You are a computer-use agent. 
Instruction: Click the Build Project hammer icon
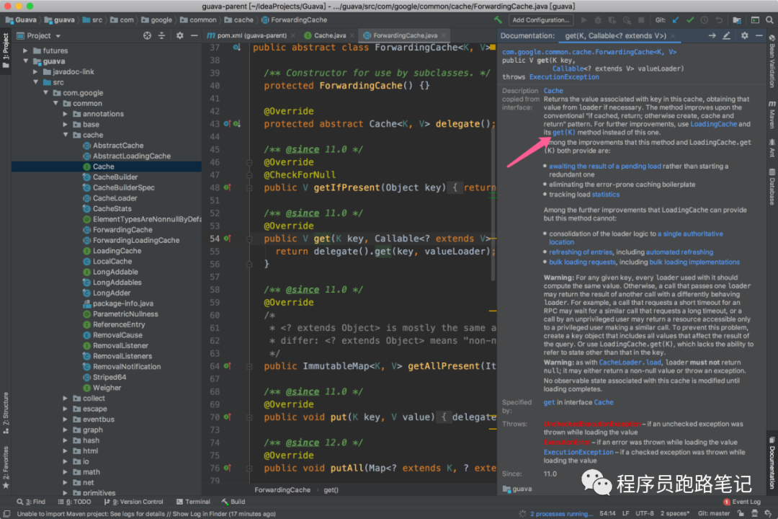(498, 20)
